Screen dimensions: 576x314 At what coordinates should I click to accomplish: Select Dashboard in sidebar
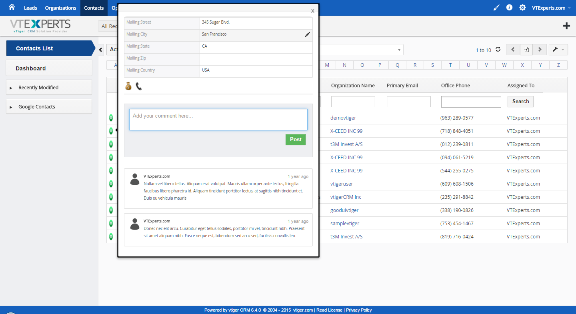point(49,68)
